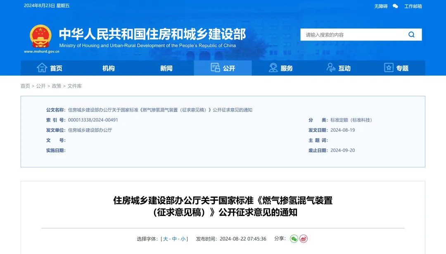Set font size to 大

(x=165, y=239)
